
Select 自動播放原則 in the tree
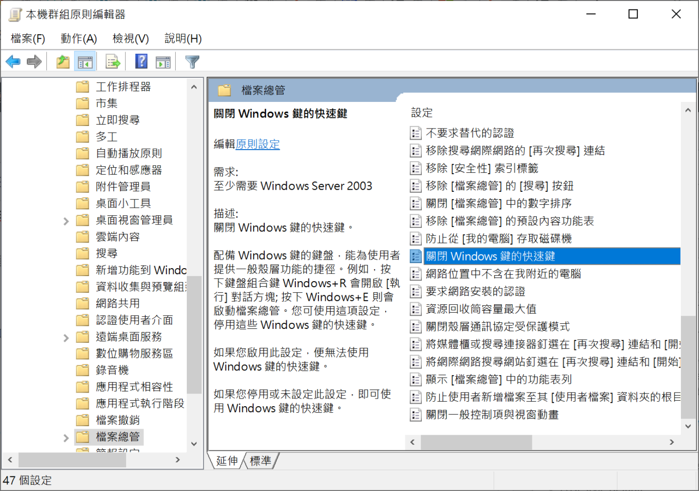[x=129, y=153]
